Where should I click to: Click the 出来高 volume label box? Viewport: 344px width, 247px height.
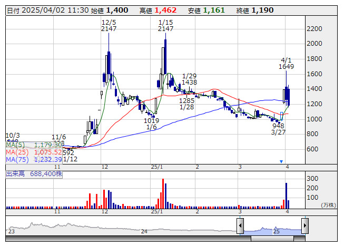pyautogui.click(x=34, y=172)
